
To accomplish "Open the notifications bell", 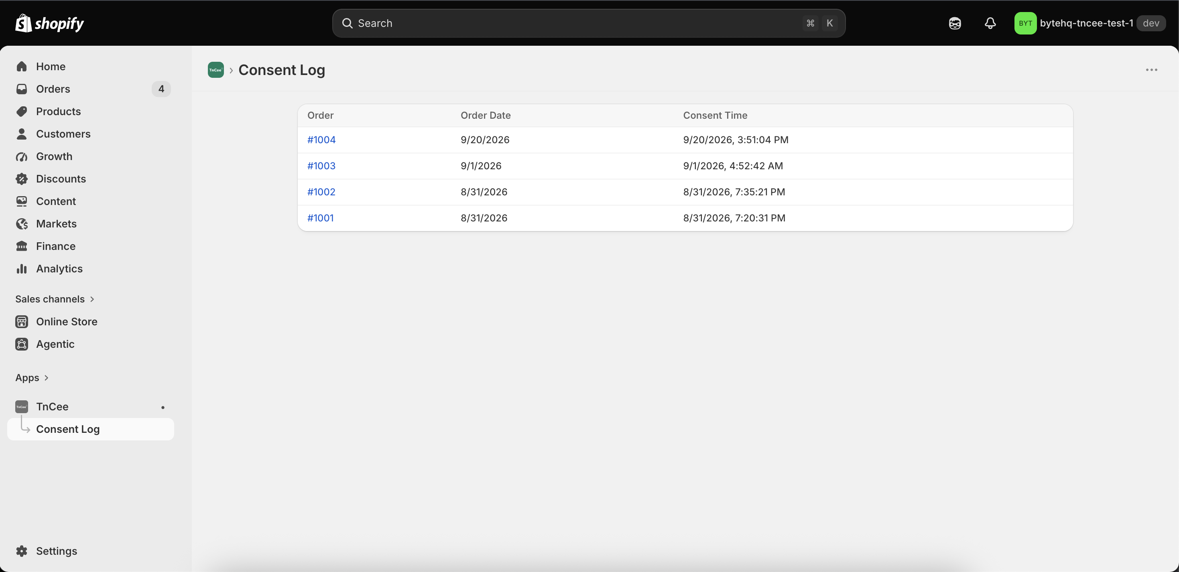I will click(x=990, y=23).
